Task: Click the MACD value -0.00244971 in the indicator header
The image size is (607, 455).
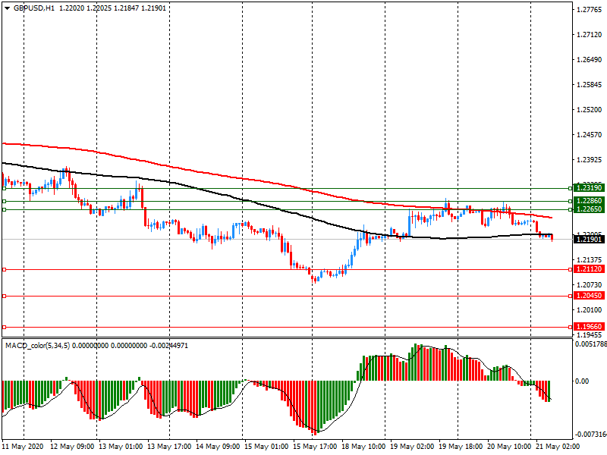Action: click(168, 346)
